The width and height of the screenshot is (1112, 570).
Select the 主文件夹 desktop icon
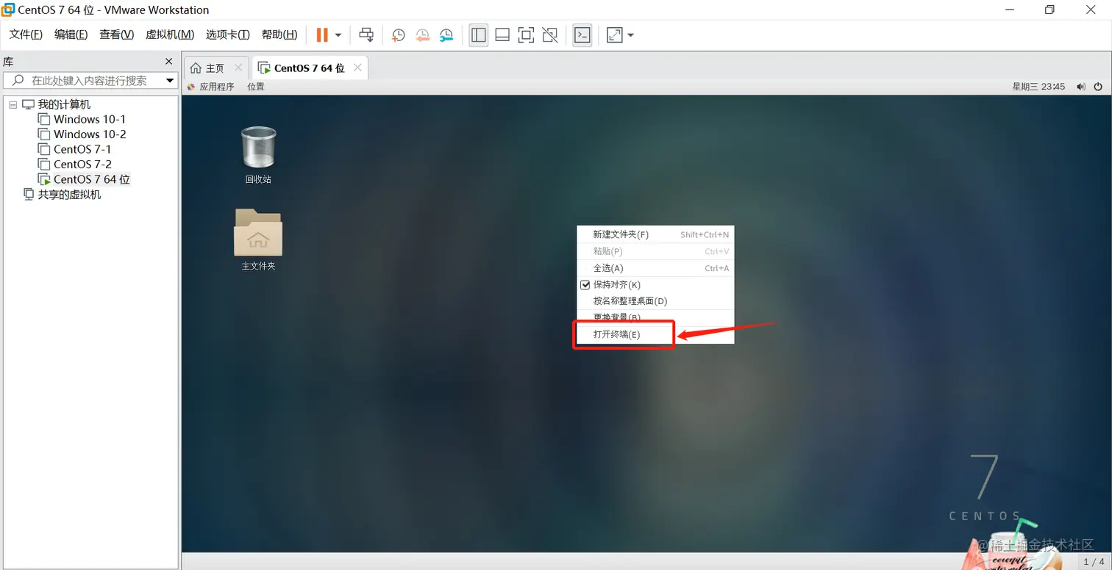258,239
